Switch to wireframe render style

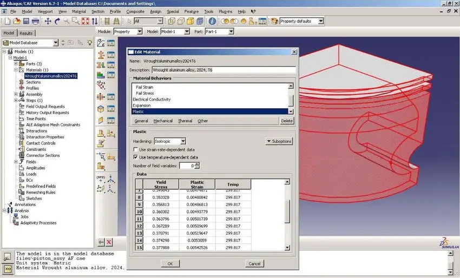172,21
